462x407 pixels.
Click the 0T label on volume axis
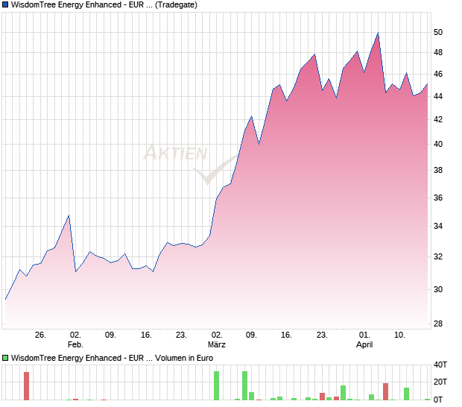(x=440, y=400)
